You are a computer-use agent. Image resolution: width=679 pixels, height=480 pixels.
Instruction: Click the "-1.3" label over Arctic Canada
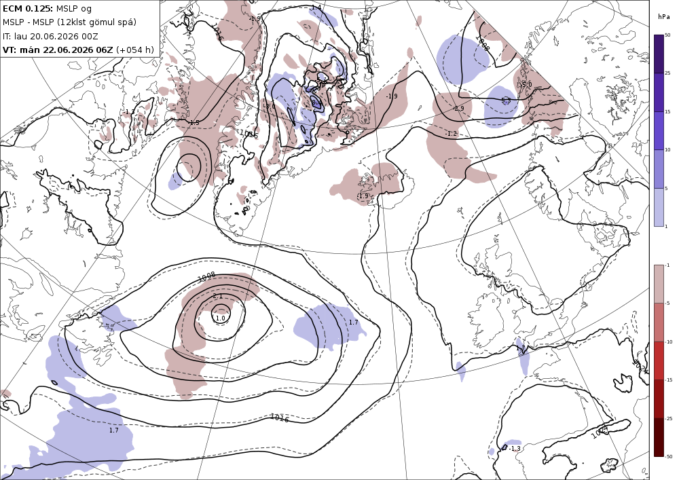(x=128, y=112)
